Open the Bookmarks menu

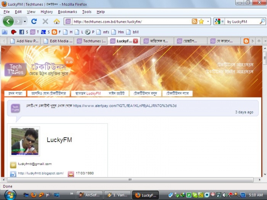[68, 12]
